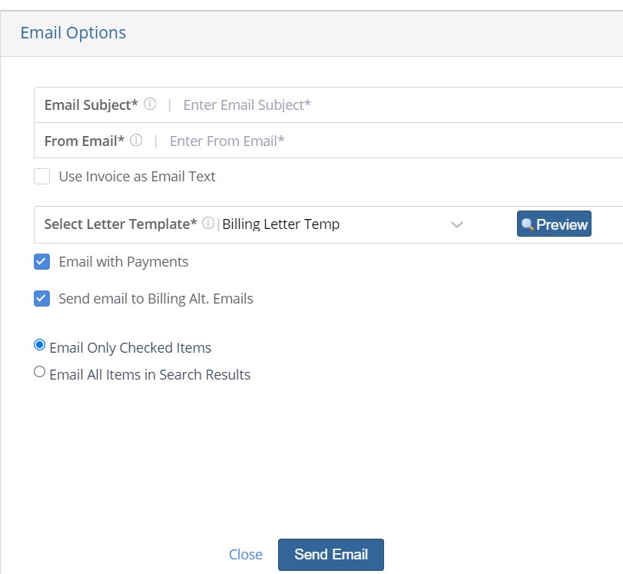Click the Email Subject info icon

[x=150, y=105]
